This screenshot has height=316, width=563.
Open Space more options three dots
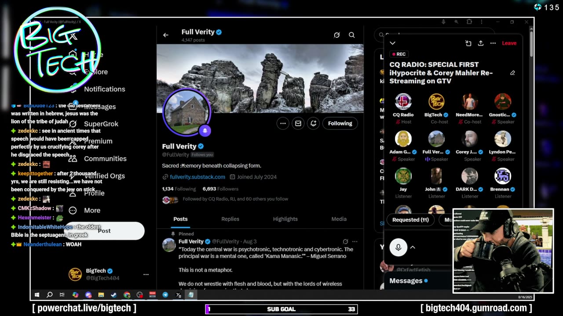(x=493, y=43)
